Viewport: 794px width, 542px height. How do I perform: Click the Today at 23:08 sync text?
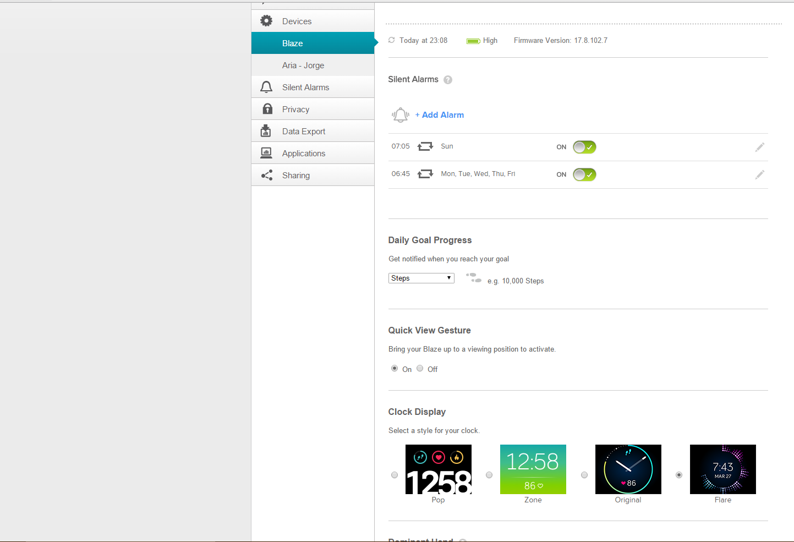click(423, 41)
